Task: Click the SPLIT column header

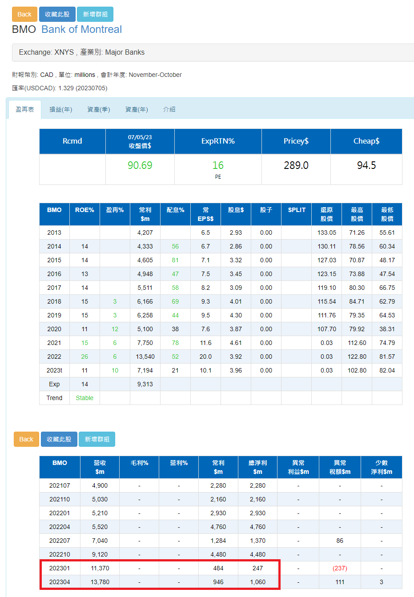Action: (297, 214)
